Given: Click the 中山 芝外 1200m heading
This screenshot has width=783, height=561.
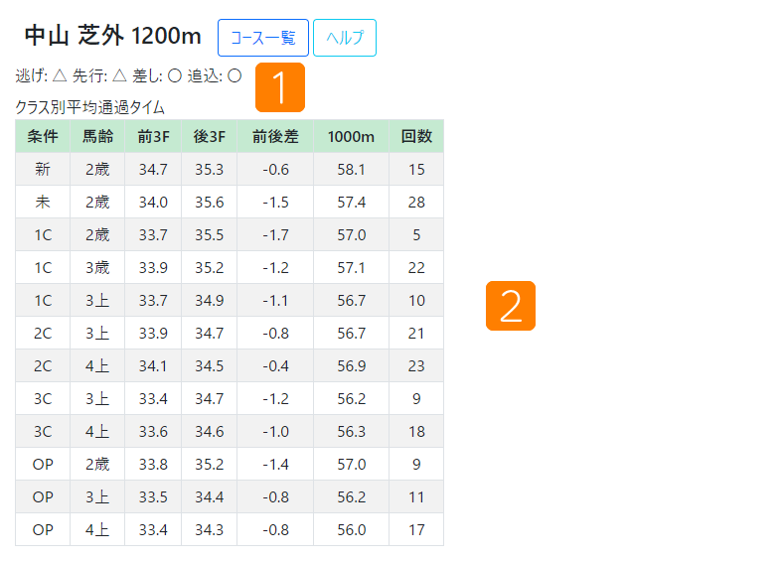Looking at the screenshot, I should point(113,36).
